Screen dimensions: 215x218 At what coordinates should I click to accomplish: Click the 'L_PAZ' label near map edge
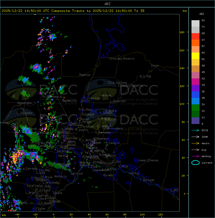174,190
